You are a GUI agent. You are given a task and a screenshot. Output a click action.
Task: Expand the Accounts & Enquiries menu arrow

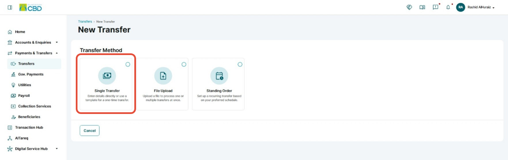[x=57, y=43]
